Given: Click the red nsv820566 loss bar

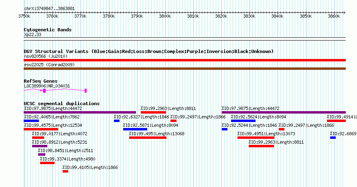Looking at the screenshot, I should coord(185,60).
